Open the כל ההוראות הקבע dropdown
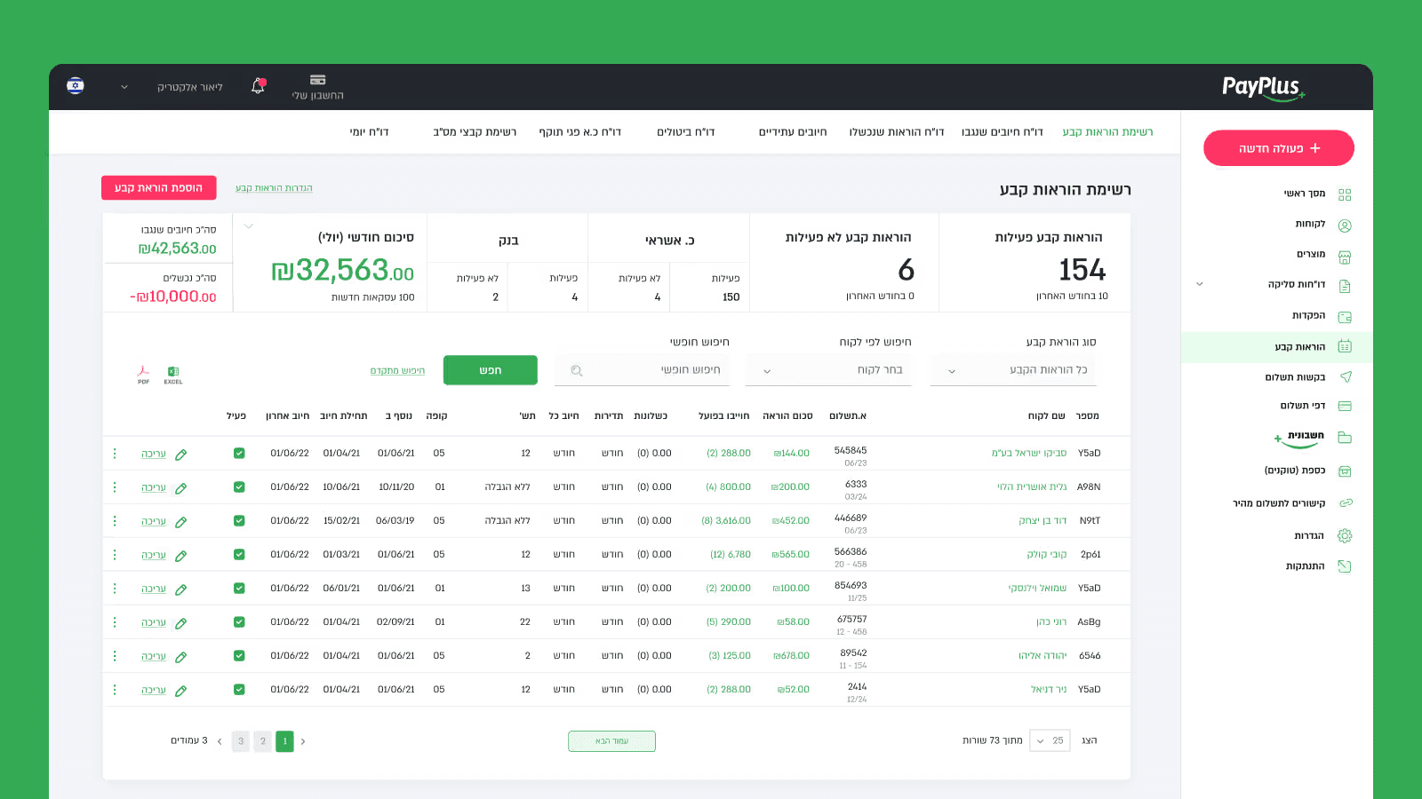 coord(1013,370)
